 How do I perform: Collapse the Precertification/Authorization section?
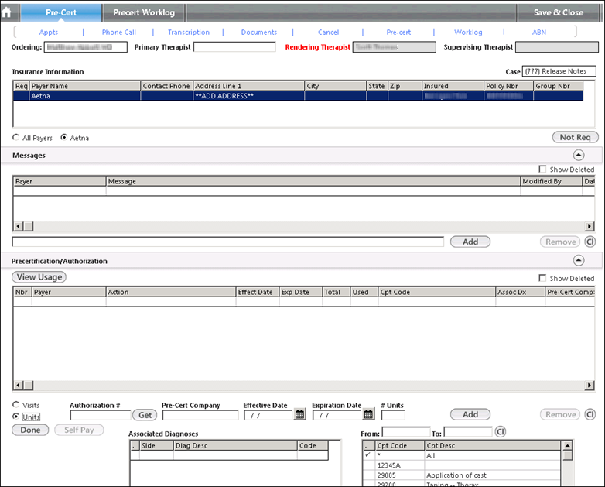pyautogui.click(x=579, y=261)
